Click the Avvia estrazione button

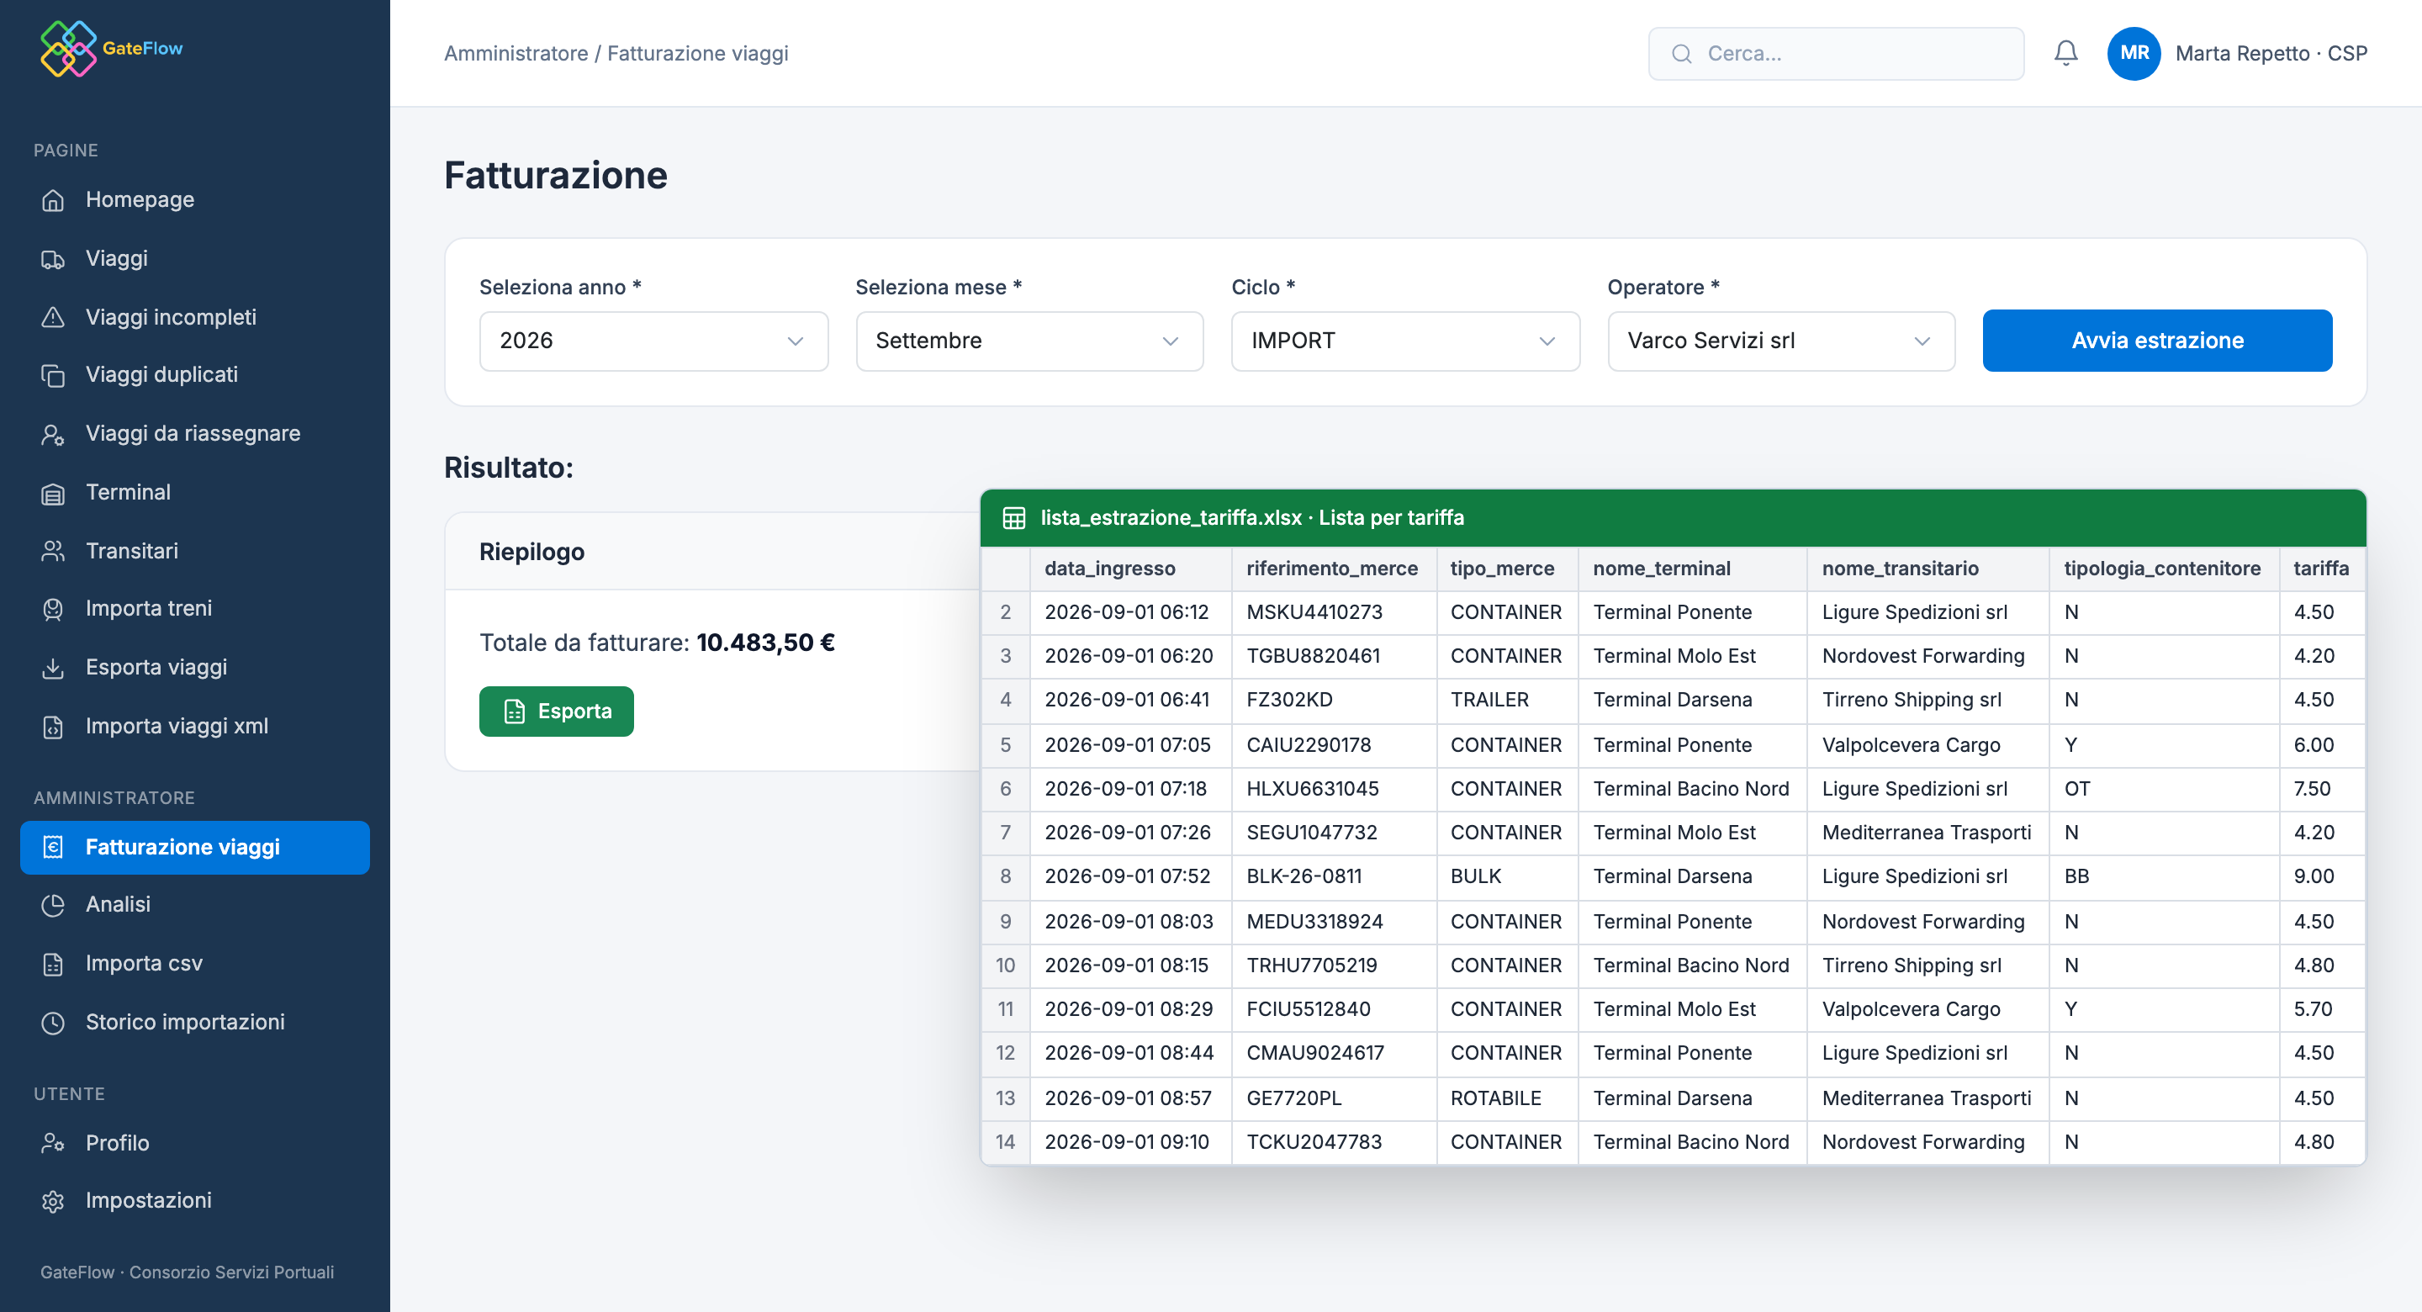tap(2157, 341)
